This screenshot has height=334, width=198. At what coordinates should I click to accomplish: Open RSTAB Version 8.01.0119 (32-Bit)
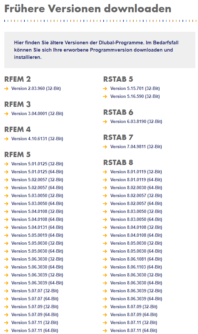point(136,172)
